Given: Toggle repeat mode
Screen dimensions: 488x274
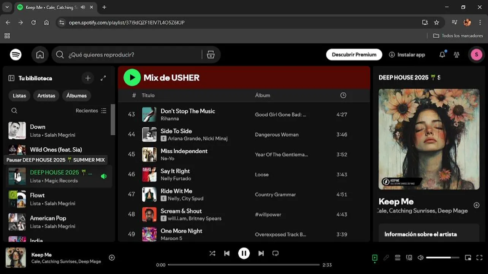Looking at the screenshot, I should (x=276, y=253).
